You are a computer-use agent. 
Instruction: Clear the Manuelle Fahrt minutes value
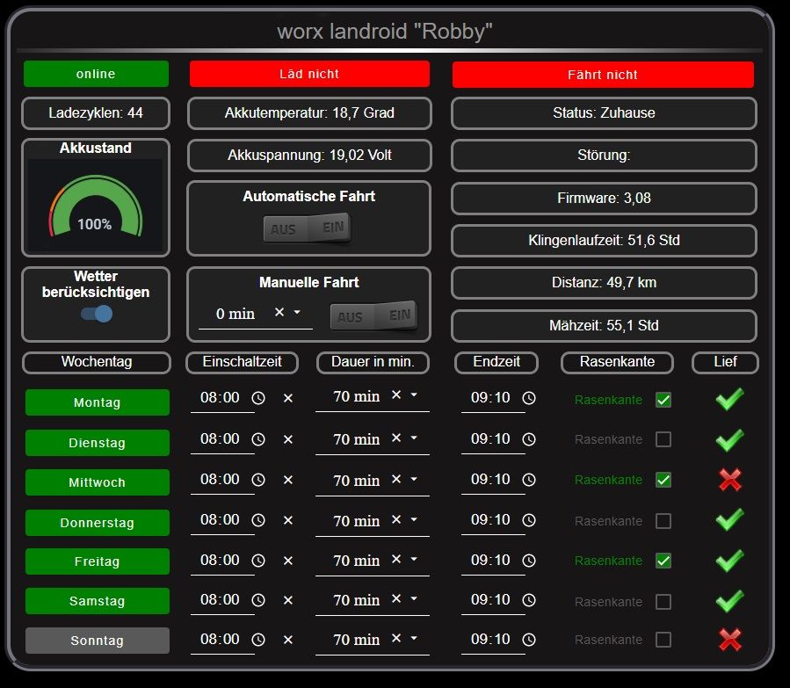[x=279, y=312]
